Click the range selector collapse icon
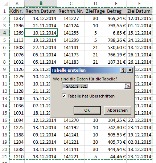 [128, 86]
